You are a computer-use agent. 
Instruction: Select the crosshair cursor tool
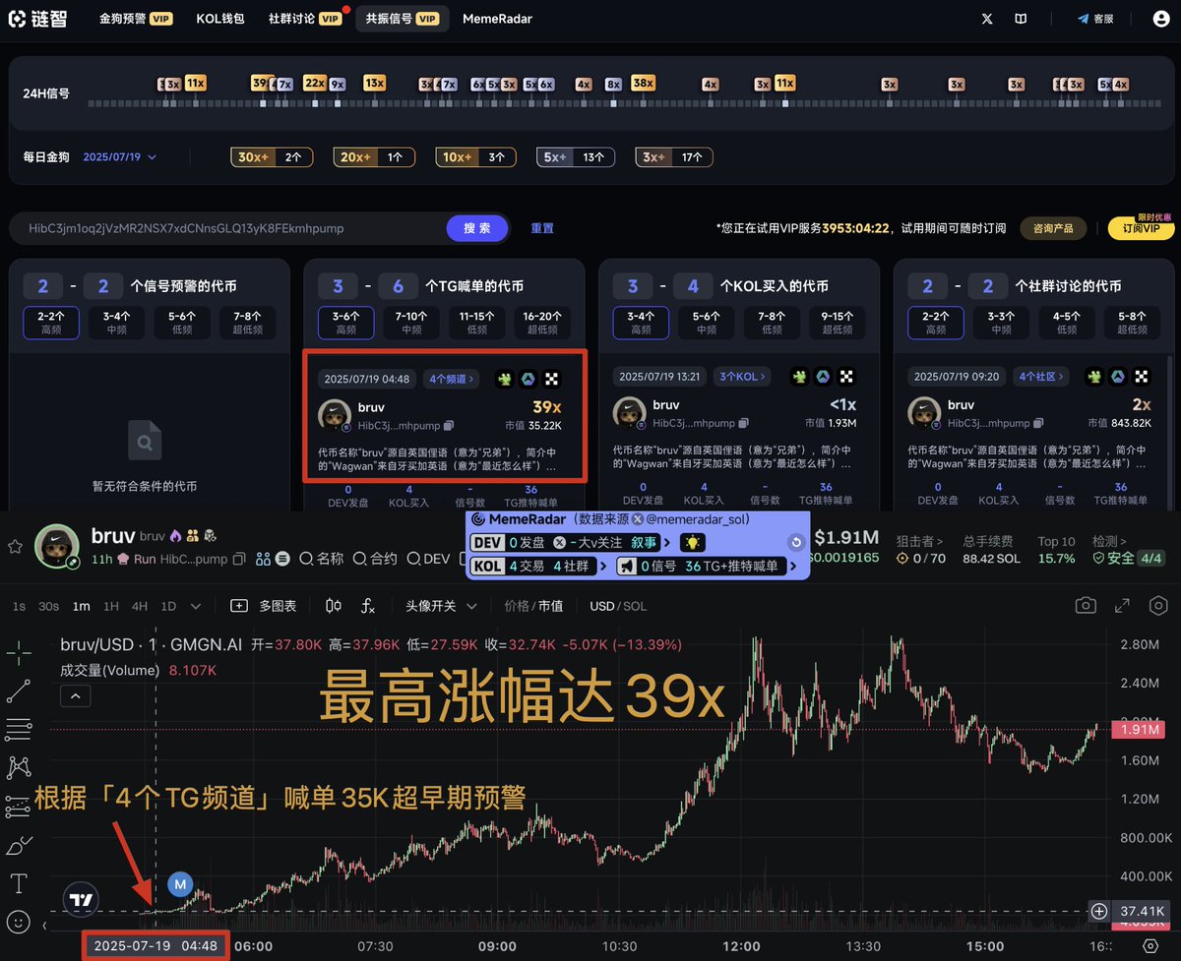pos(19,652)
